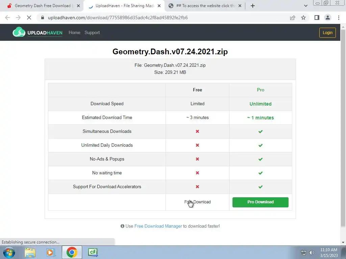Click the info icon beside 'Use Free Download Manager'
Image resolution: width=346 pixels, height=259 pixels.
pyautogui.click(x=122, y=226)
